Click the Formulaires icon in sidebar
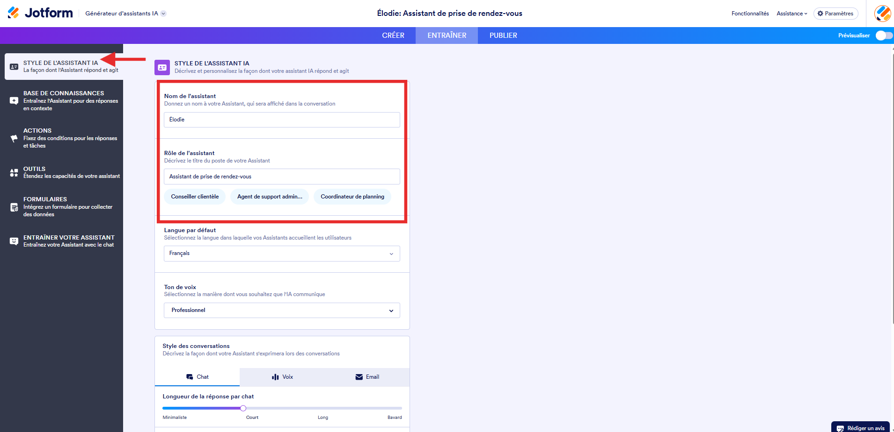 tap(14, 207)
